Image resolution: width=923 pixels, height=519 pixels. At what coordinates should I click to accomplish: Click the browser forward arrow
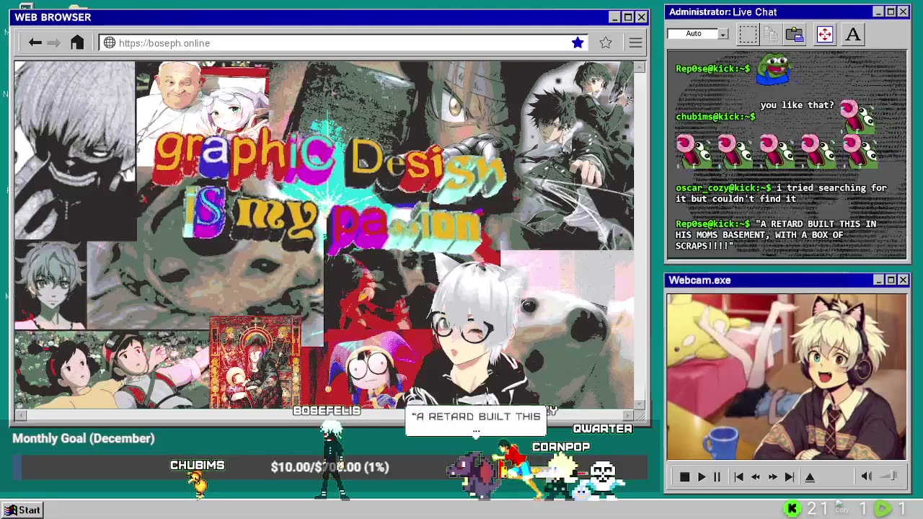(x=53, y=43)
